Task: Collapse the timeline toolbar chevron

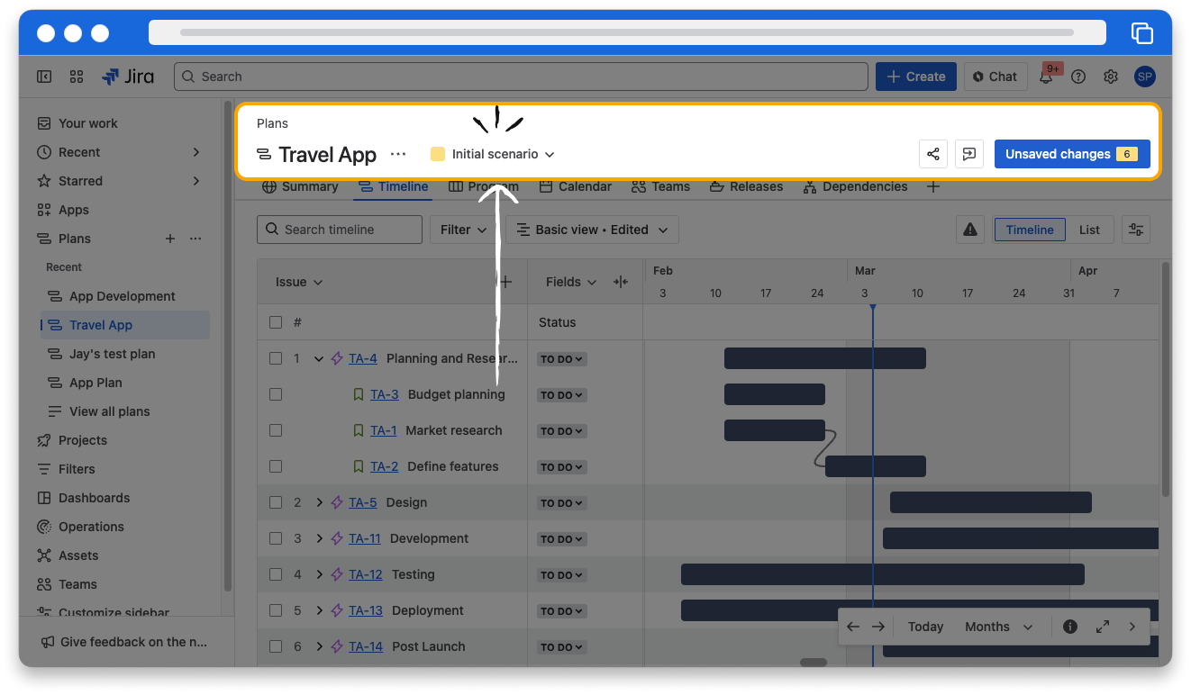Action: click(x=1132, y=627)
